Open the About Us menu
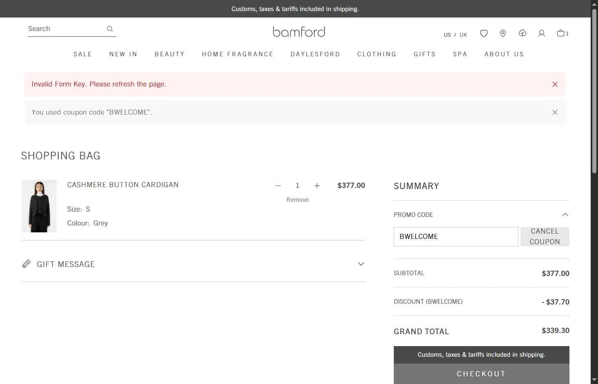This screenshot has height=384, width=598. point(504,54)
